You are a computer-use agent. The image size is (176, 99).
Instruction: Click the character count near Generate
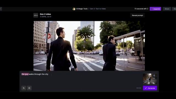pyautogui.click(x=139, y=88)
